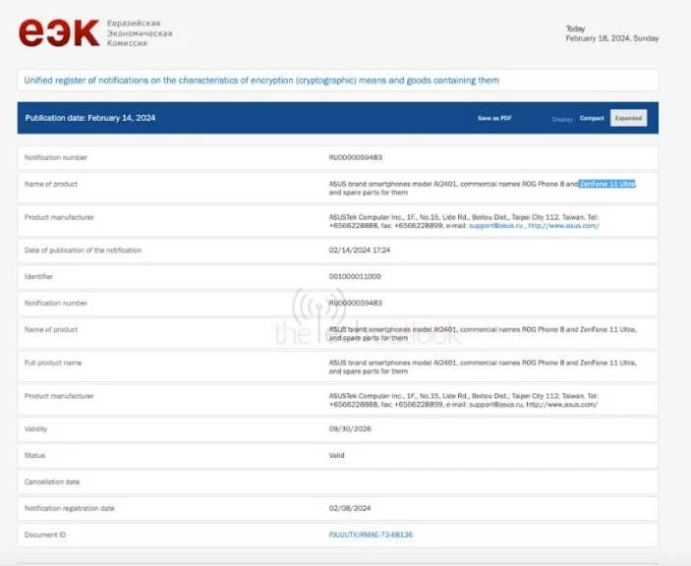This screenshot has width=691, height=566.
Task: Click the Validity label
Action: 35,429
